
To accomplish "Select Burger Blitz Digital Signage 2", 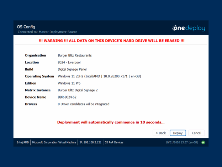I will (x=78, y=90).
